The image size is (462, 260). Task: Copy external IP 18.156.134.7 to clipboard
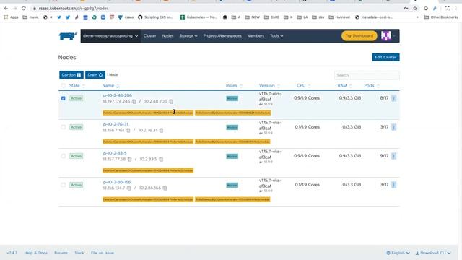tap(128, 188)
